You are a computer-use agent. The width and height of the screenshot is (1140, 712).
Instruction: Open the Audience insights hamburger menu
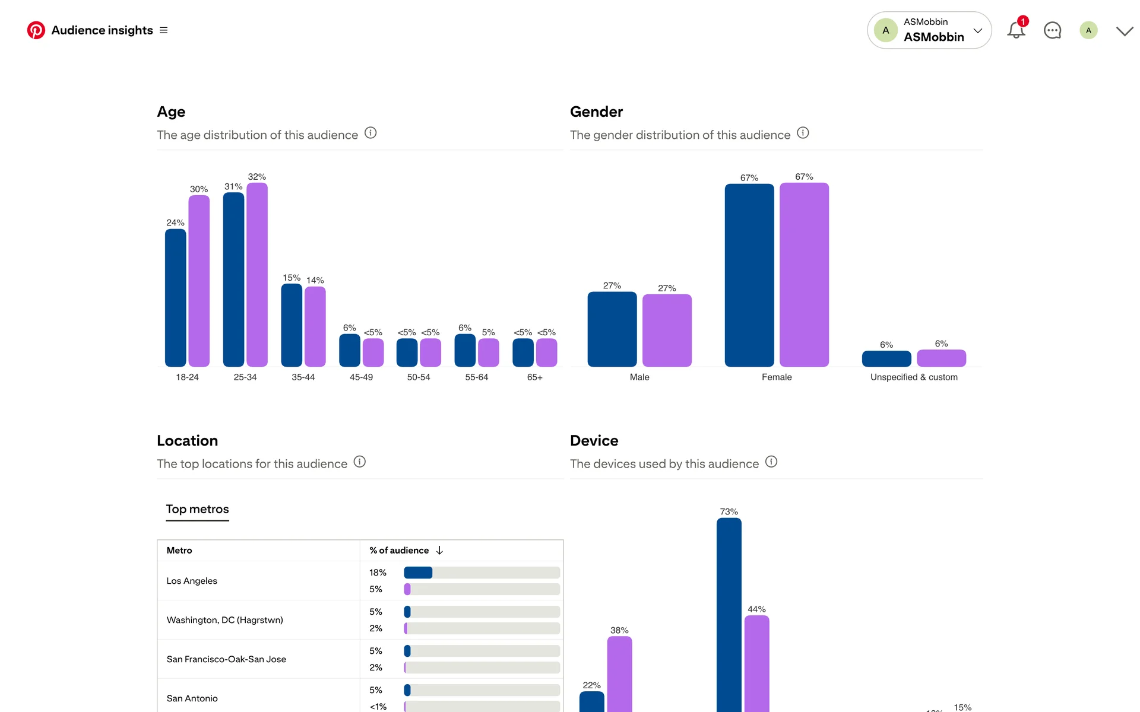164,30
